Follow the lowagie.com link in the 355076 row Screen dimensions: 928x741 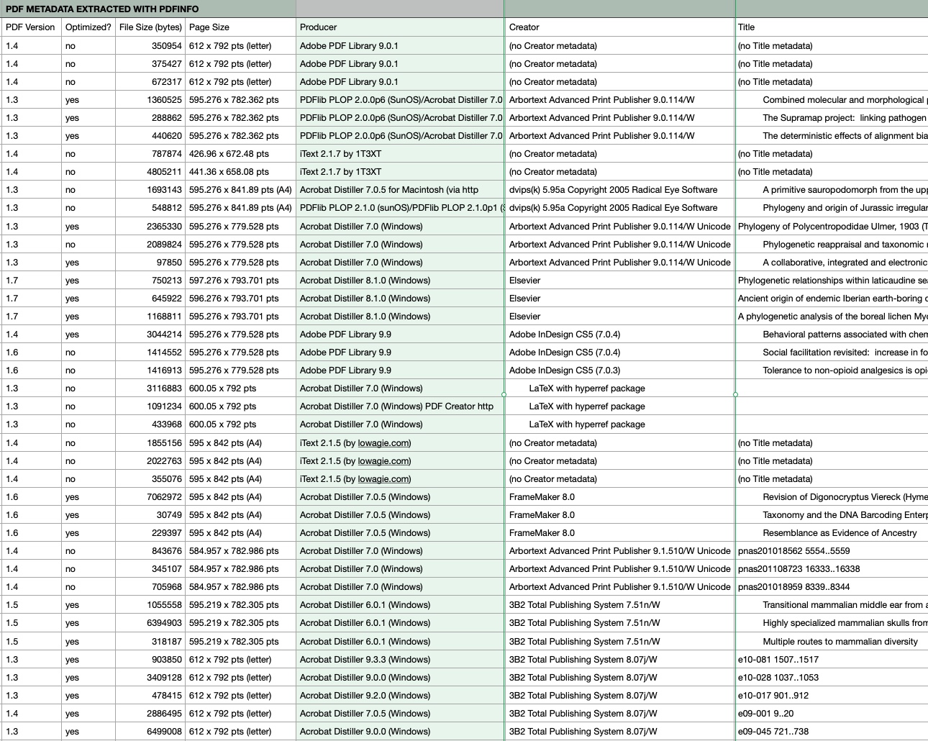click(x=383, y=479)
